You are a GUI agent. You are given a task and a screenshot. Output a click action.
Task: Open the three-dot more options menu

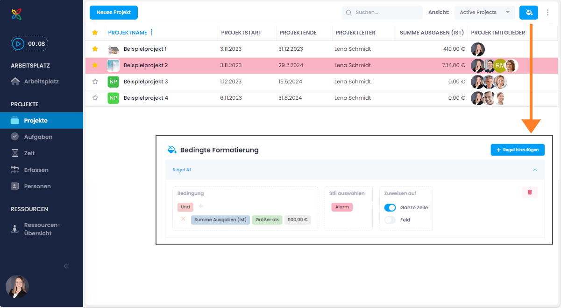(548, 13)
